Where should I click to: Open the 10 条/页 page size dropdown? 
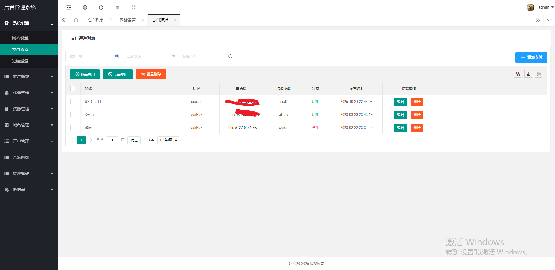168,140
